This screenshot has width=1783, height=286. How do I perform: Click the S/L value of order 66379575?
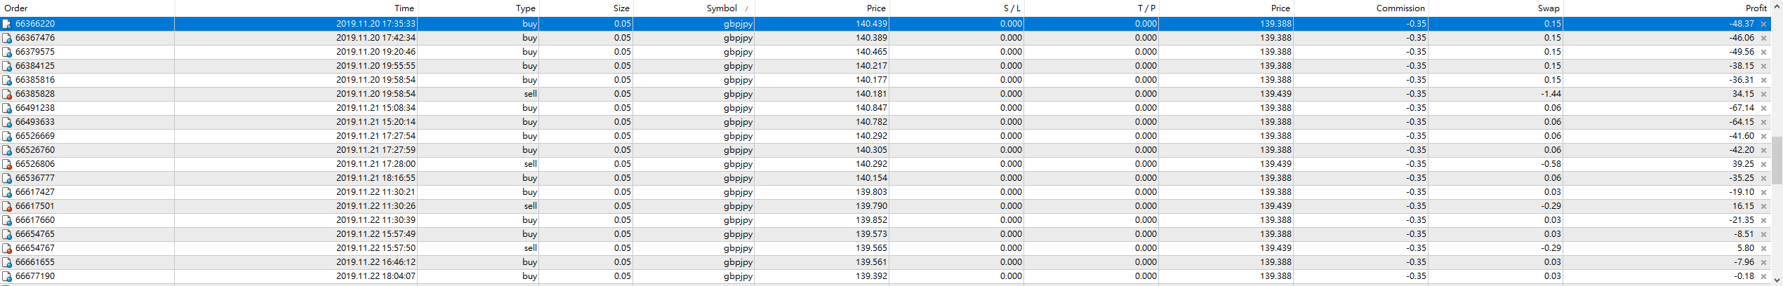point(1011,52)
